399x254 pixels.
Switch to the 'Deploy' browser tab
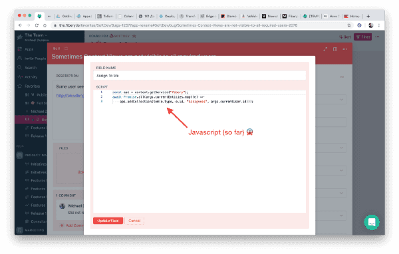(x=167, y=16)
